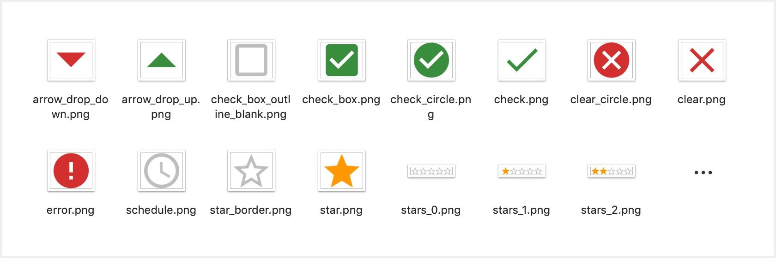Select the orange star.png icon
Viewport: 776px width, 258px height.
[x=342, y=170]
